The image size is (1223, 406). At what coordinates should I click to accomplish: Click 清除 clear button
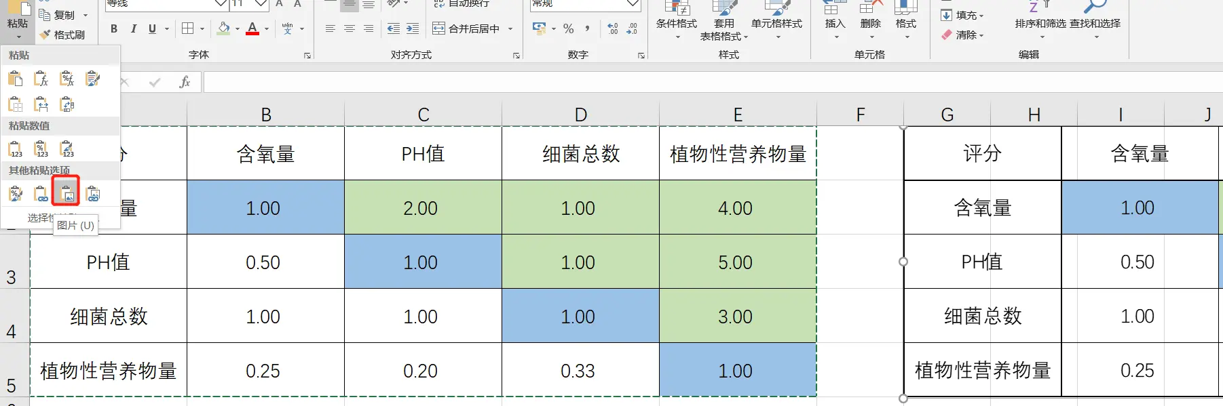click(962, 35)
